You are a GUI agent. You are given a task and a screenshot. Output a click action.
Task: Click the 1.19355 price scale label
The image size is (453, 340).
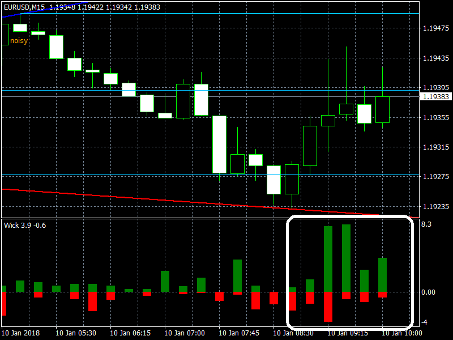(436, 117)
